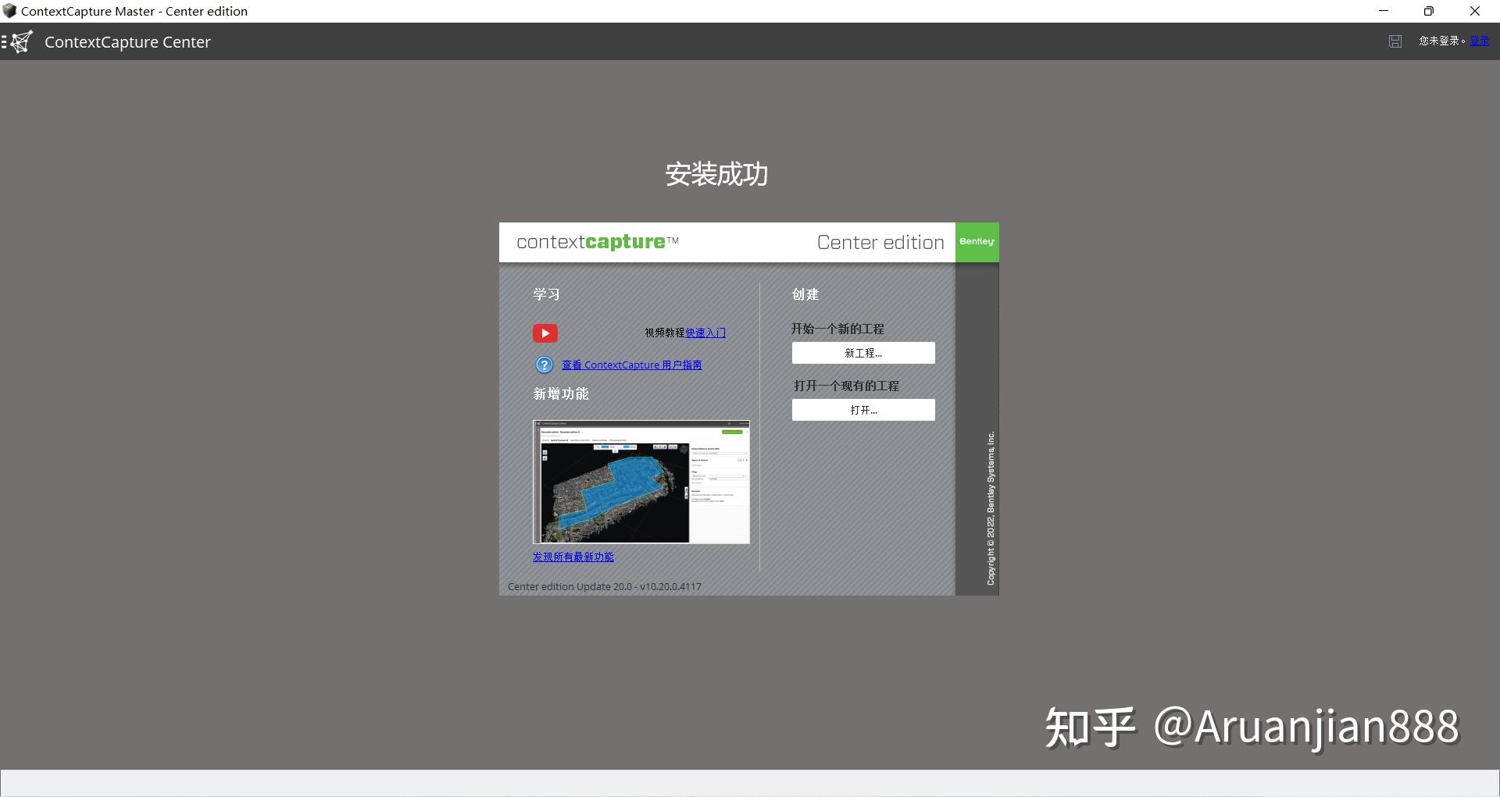The image size is (1500, 797).
Task: Click the contextcapture banner logo
Action: (x=596, y=242)
